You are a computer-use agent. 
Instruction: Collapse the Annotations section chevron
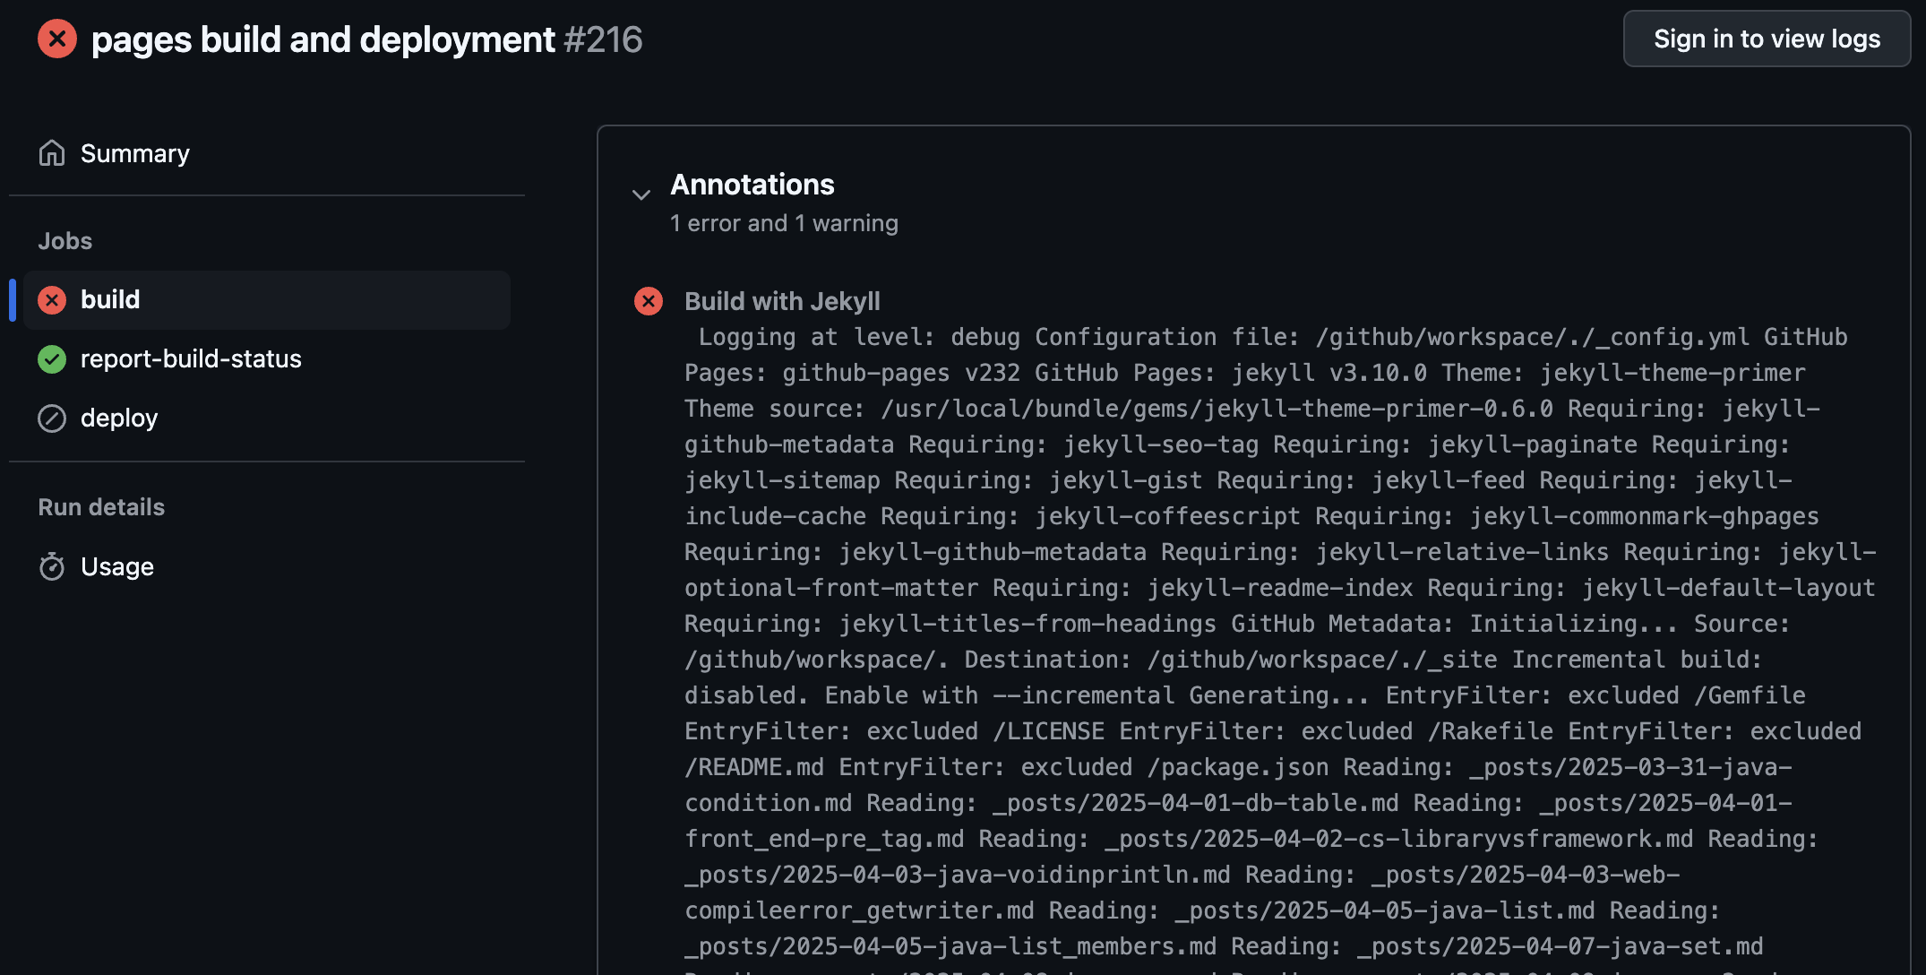641,194
